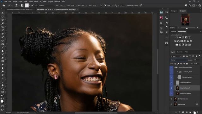Screen dimensions: 202x114
Task: Switch to the Paths tab
Action: point(187,52)
